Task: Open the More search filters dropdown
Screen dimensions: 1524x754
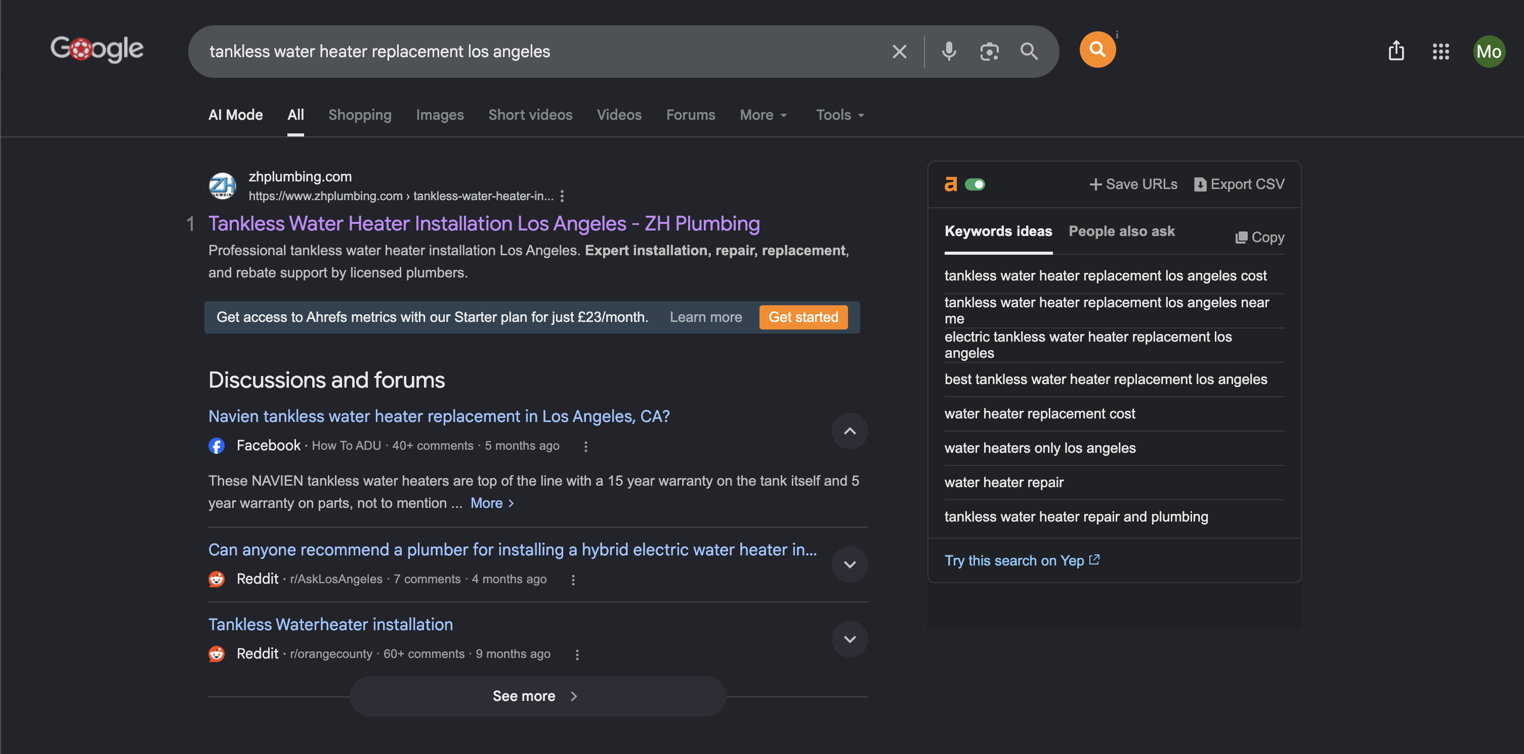Action: [x=763, y=115]
